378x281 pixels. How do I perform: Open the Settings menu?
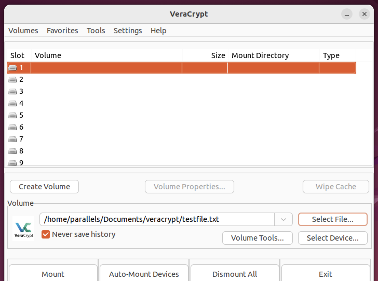click(x=128, y=31)
